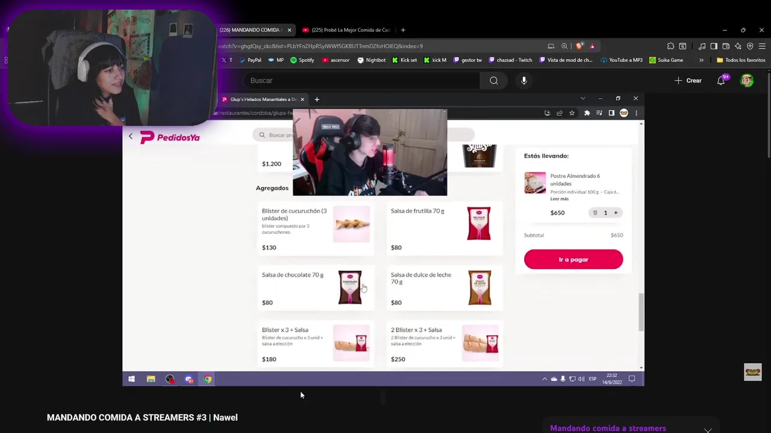Bookmark page with inner Chrome star icon
Viewport: 771px width, 433px height.
(572, 113)
